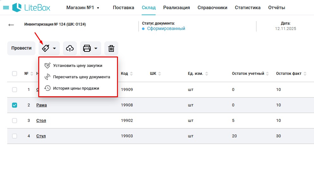The width and height of the screenshot is (314, 179).
Task: Sort by the Ед. изм. column arrows
Action: (207, 74)
